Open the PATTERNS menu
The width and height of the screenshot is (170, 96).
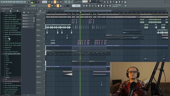pyautogui.click(x=10, y=2)
